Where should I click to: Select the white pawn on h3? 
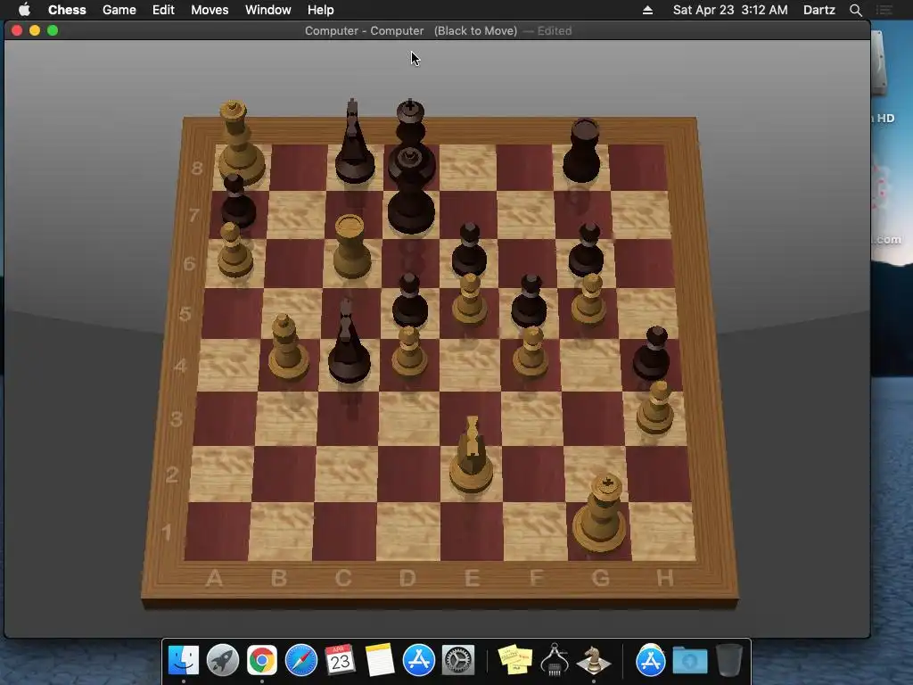coord(655,408)
